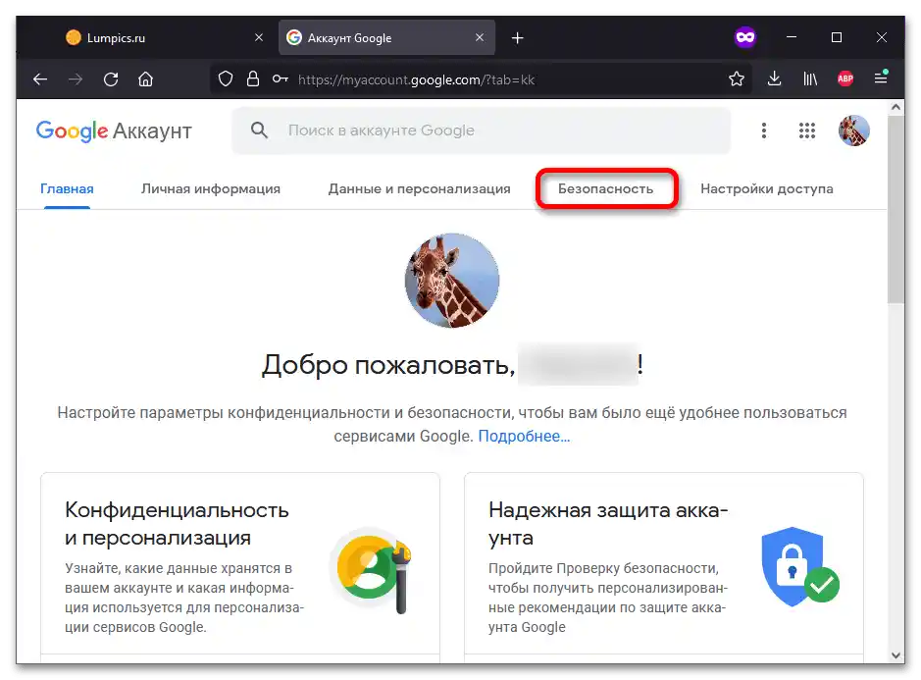Click the Google Аккаунт logo
Screen dimensions: 921x680
click(114, 131)
